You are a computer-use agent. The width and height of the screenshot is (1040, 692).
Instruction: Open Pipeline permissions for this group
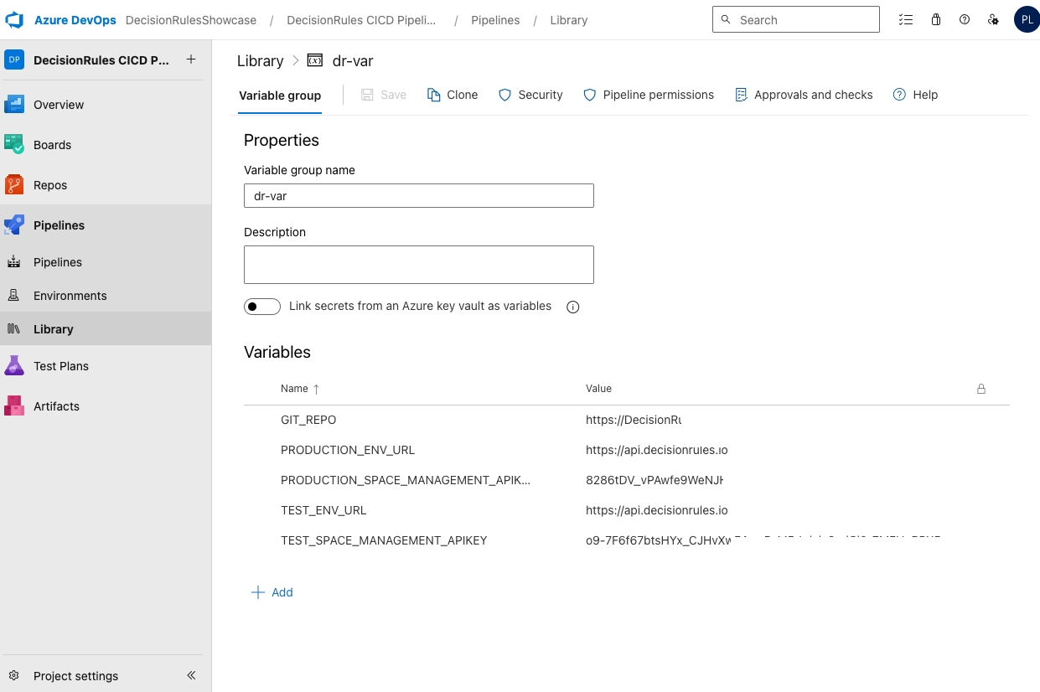pyautogui.click(x=649, y=95)
